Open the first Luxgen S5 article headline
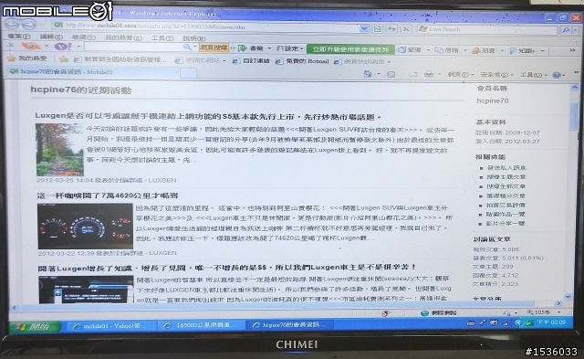The height and width of the screenshot is (359, 584). tap(208, 116)
